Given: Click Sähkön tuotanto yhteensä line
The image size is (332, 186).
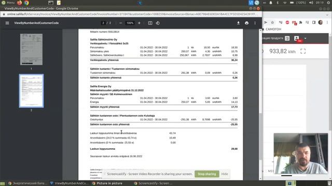Looking at the screenshot, I should [164, 78].
